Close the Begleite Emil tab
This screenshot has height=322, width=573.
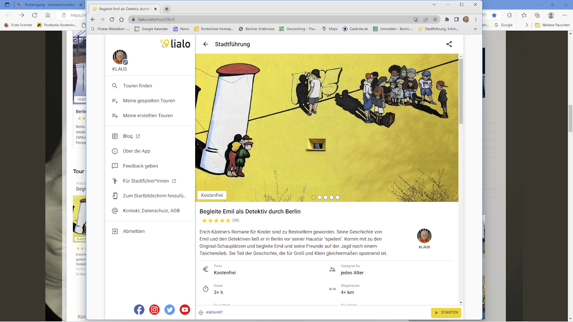tap(155, 9)
